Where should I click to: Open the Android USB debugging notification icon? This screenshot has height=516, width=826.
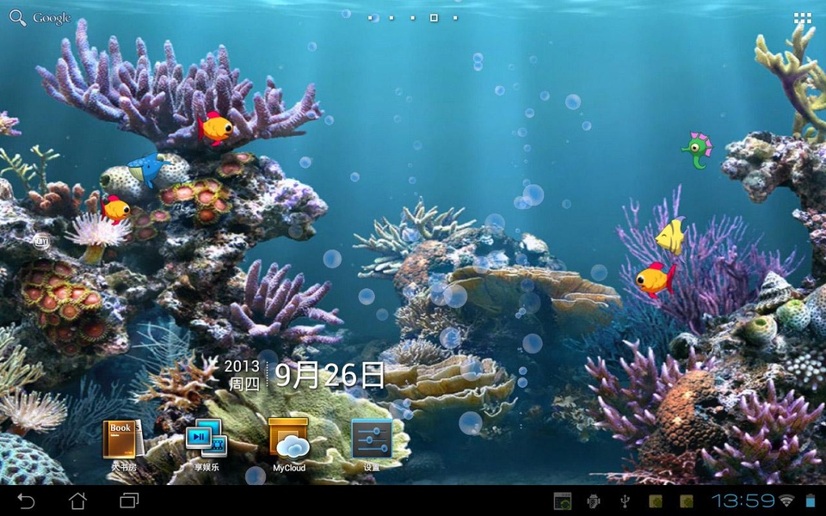tap(594, 501)
